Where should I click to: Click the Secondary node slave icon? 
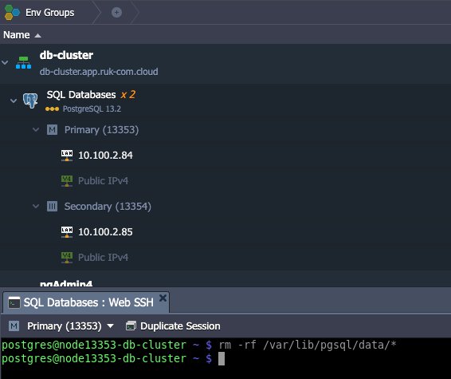pyautogui.click(x=52, y=206)
